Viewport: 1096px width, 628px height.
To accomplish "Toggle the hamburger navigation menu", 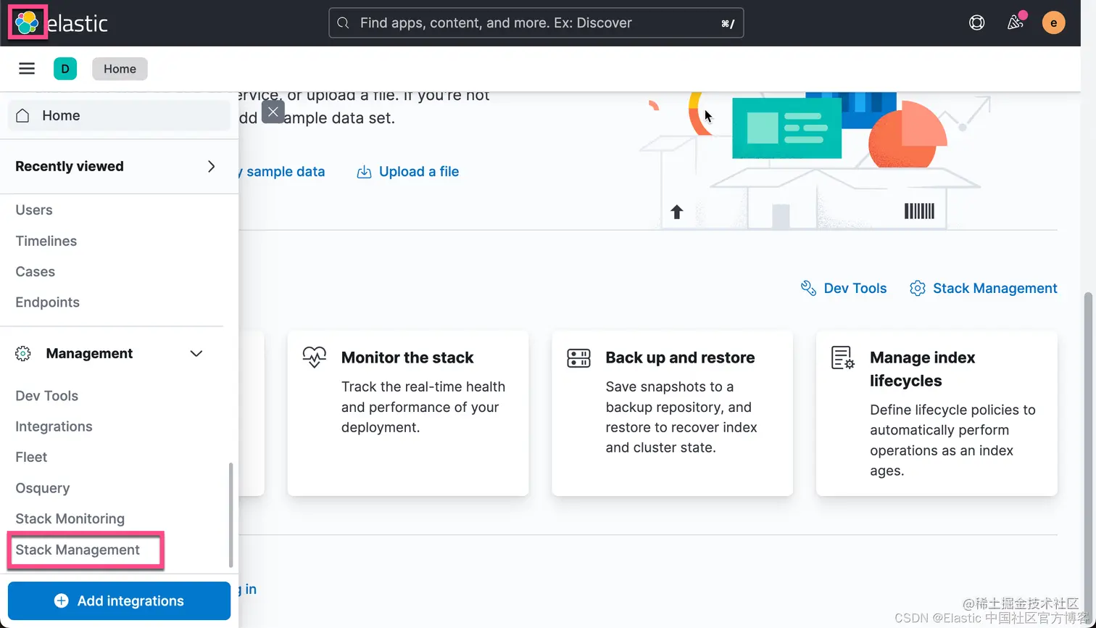I will coord(27,69).
